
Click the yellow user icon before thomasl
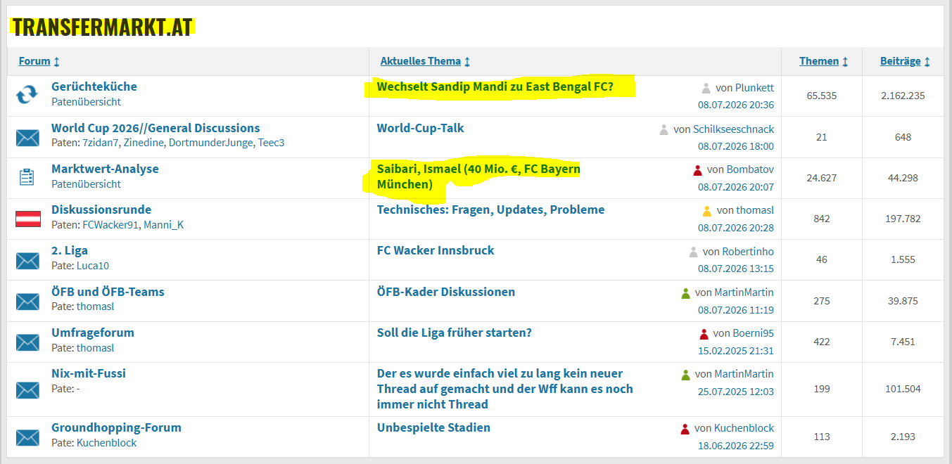coord(707,211)
